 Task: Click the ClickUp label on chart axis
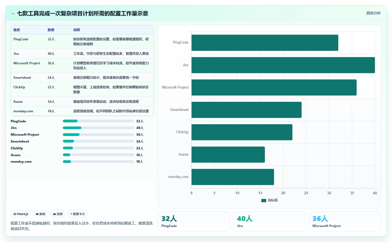pyautogui.click(x=182, y=132)
